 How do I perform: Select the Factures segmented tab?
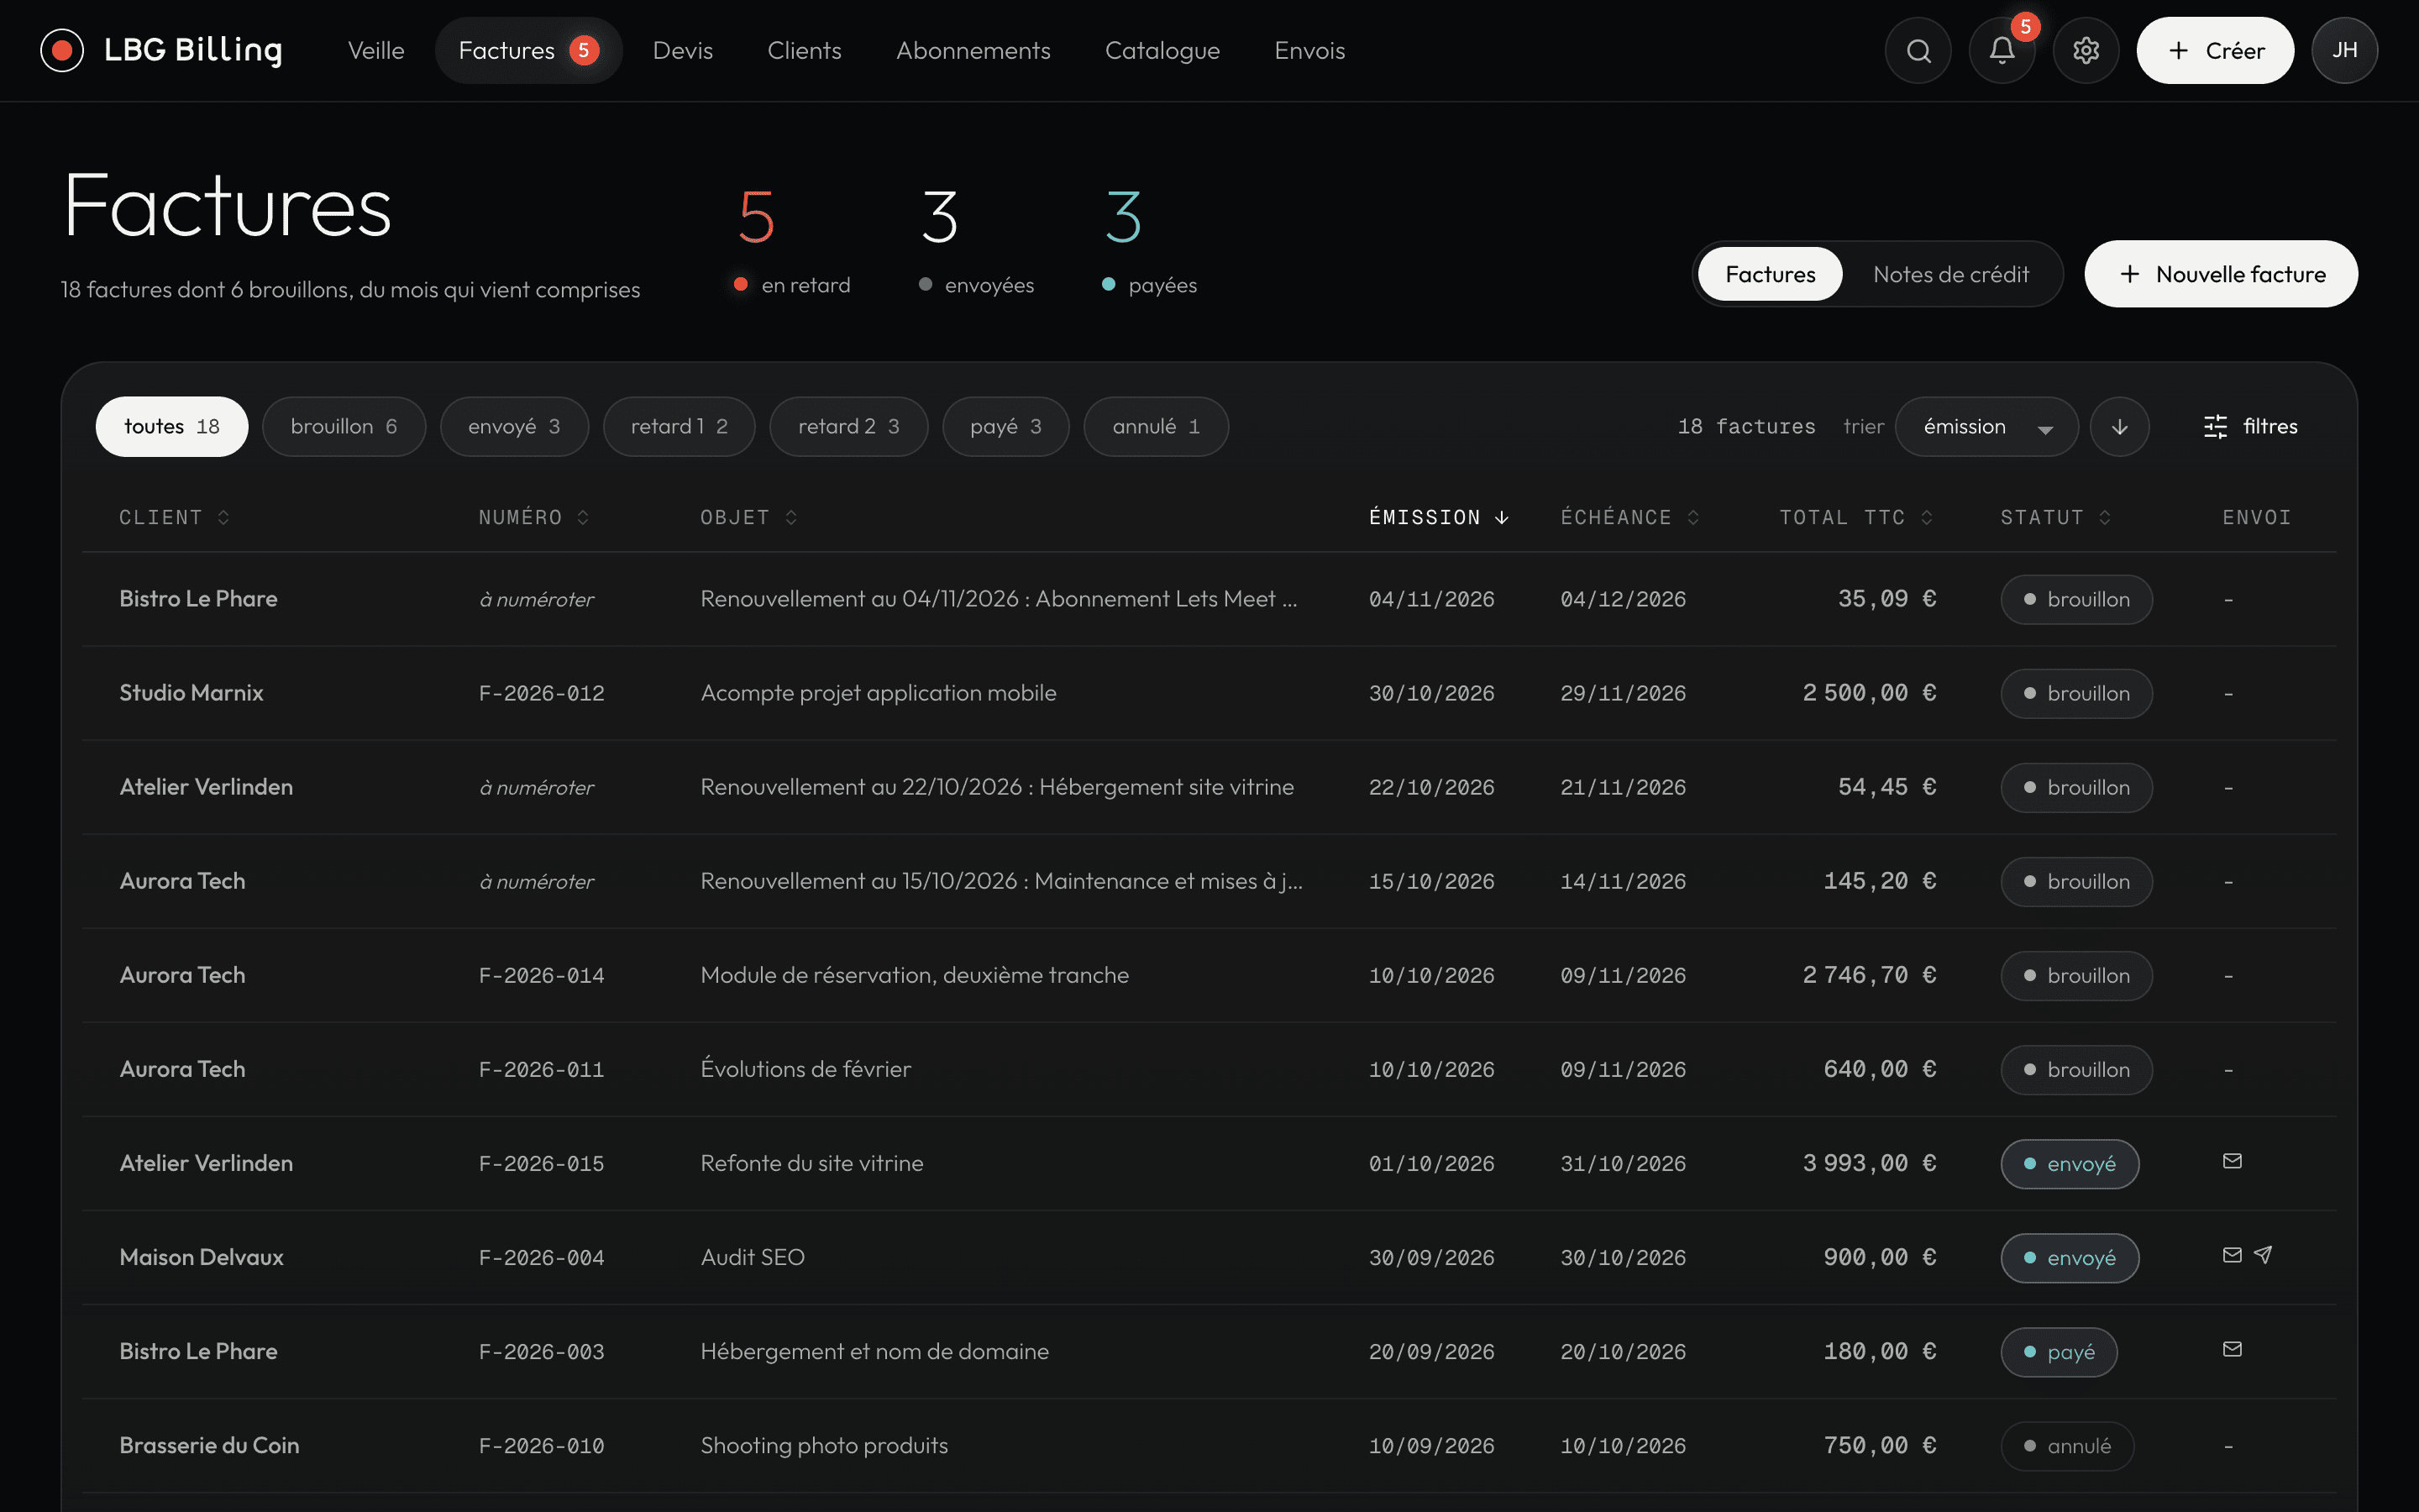pos(1771,274)
